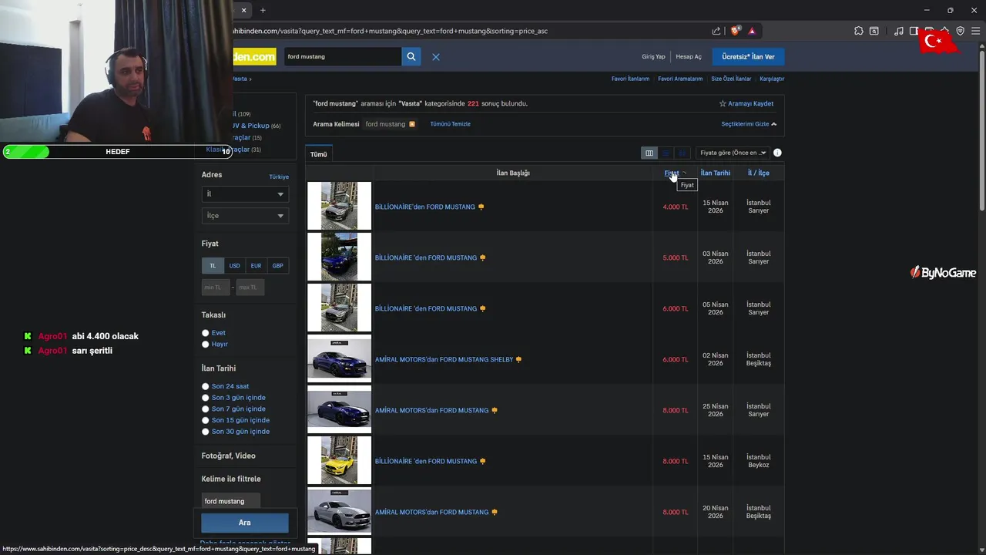Select Takaslı Hayır option

point(206,345)
